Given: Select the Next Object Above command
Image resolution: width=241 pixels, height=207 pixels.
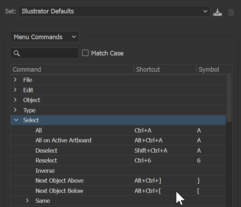Looking at the screenshot, I should [118, 181].
